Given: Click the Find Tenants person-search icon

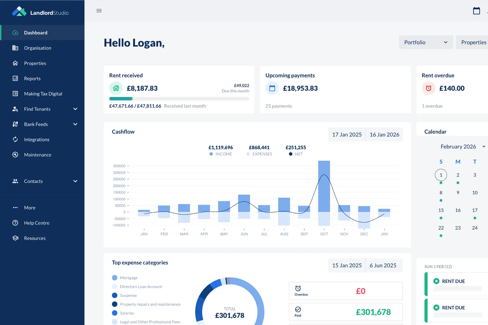Looking at the screenshot, I should (15, 109).
